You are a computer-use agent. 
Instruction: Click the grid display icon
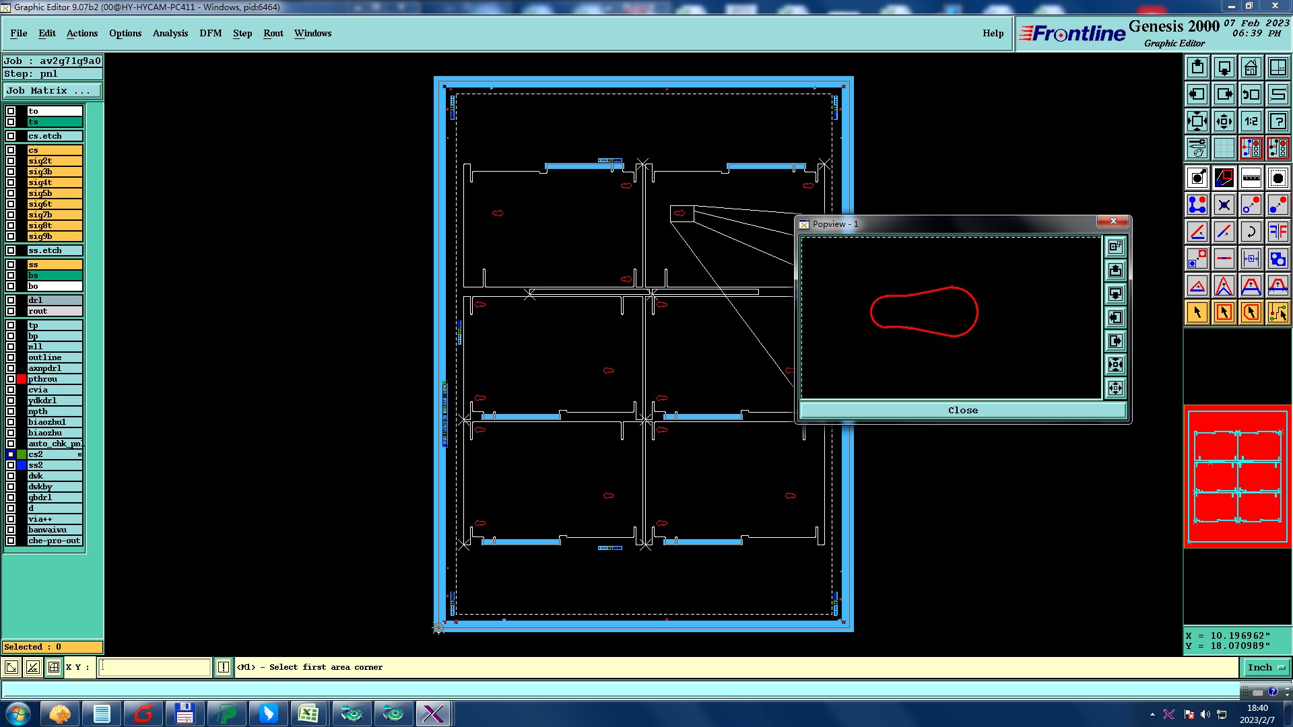pyautogui.click(x=1224, y=148)
